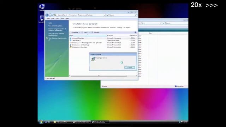Expand address bar history dropdown in Programs and Features
The height and width of the screenshot is (127, 226).
pos(105,15)
